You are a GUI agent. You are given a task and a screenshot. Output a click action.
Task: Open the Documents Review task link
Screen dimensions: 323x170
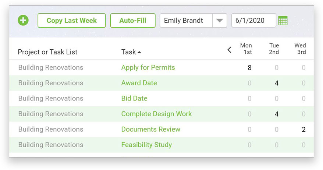(x=150, y=129)
